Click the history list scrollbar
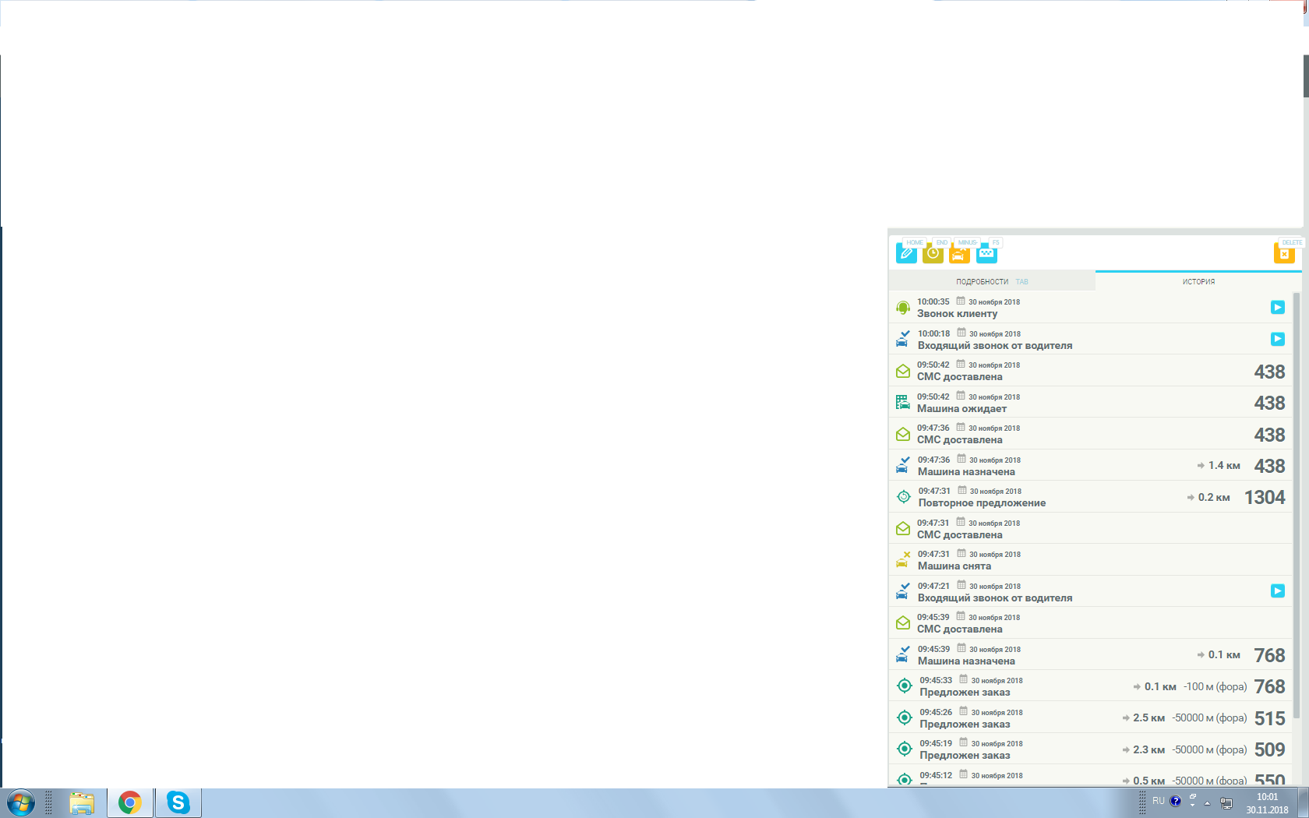The width and height of the screenshot is (1309, 818). coord(1297,506)
